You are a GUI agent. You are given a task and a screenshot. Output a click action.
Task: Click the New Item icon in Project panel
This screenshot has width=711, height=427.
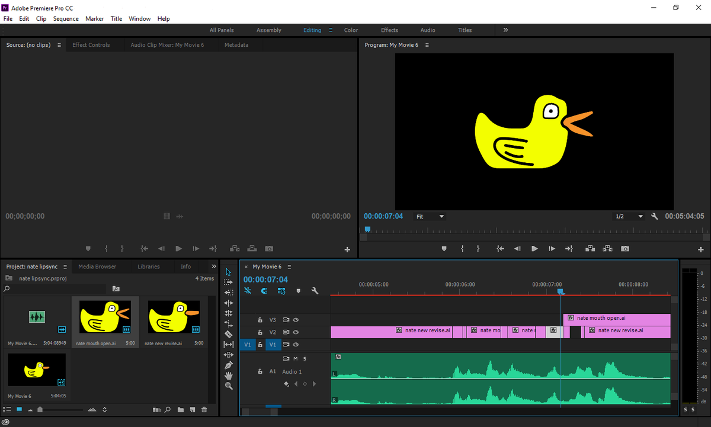tap(193, 409)
